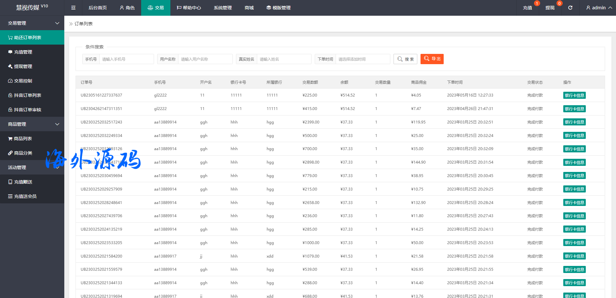Open 商品分类 sidebar item
This screenshot has width=616, height=298.
23,153
